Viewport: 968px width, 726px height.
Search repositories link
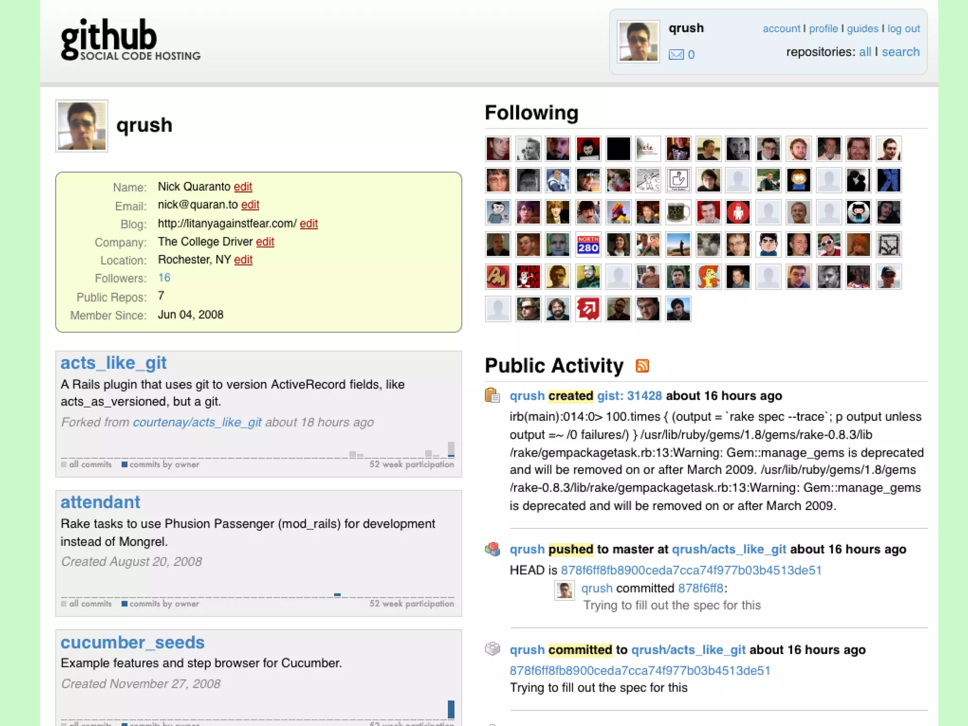[900, 52]
